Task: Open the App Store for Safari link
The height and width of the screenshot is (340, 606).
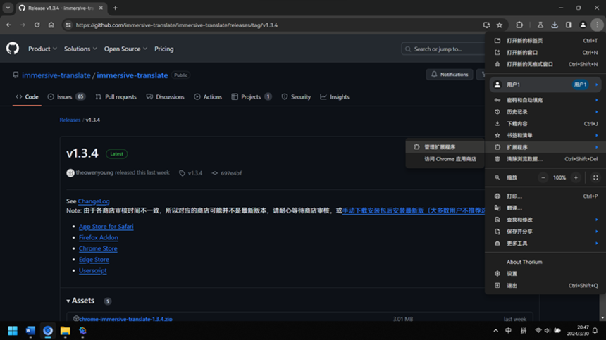Action: click(106, 227)
